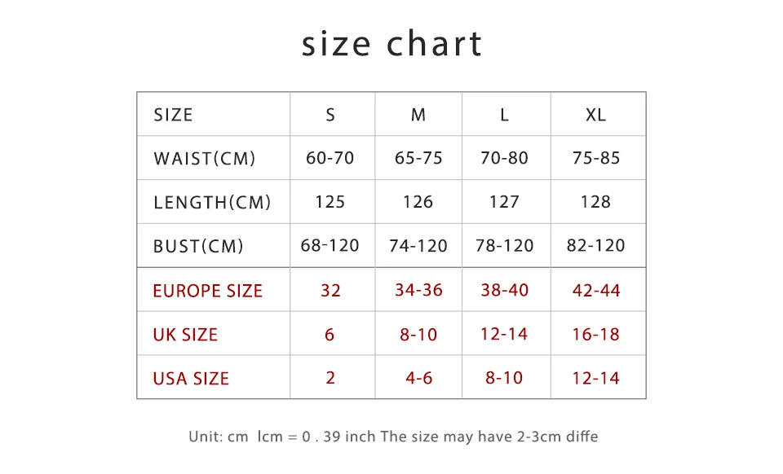Viewport: 783px width, 474px height.
Task: Click the S column header
Action: point(330,115)
